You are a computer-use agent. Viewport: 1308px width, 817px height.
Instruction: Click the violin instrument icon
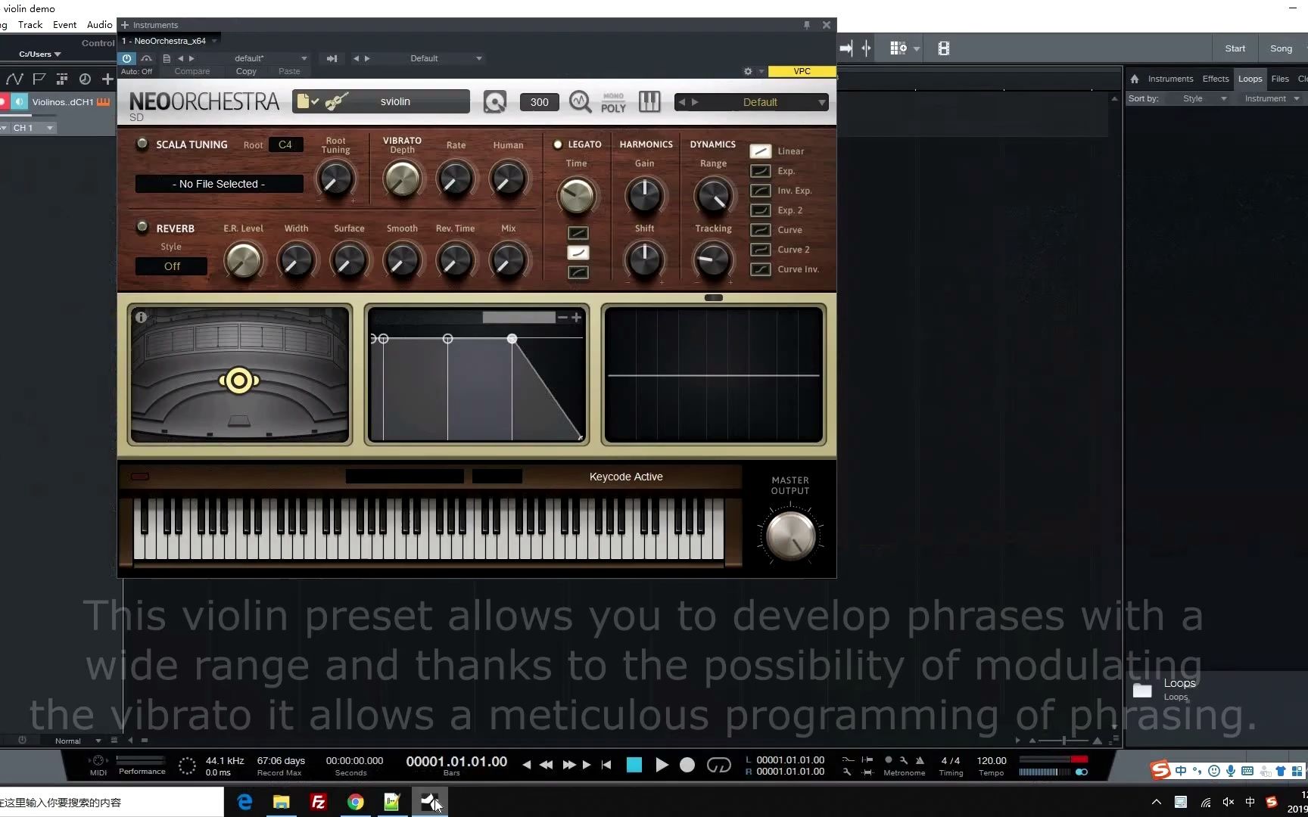tap(338, 101)
